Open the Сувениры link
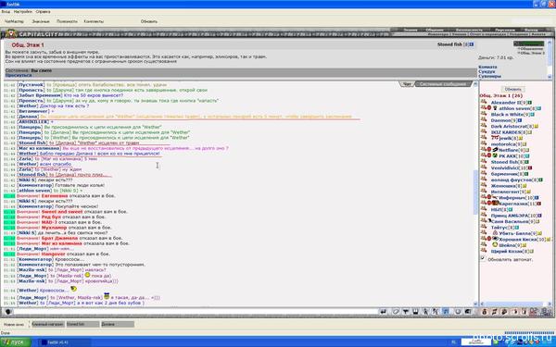 [489, 77]
